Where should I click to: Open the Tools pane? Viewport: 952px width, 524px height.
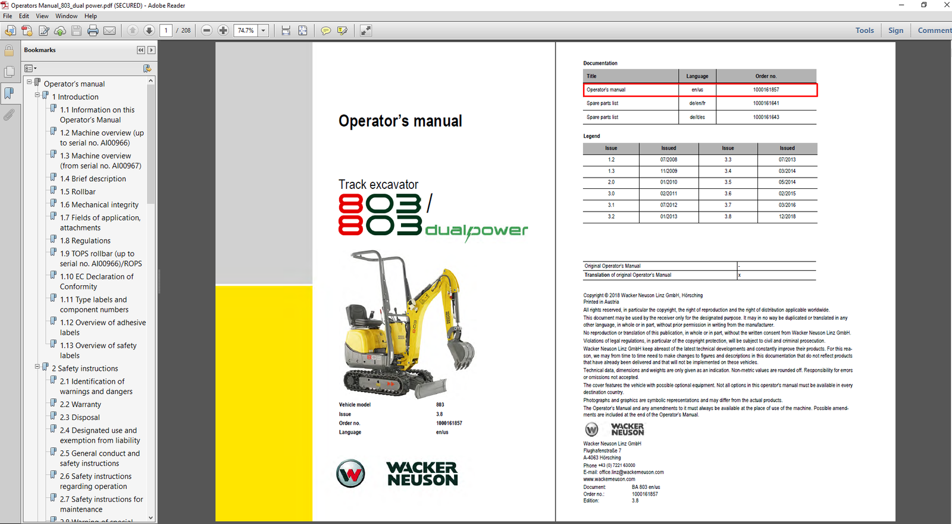865,30
